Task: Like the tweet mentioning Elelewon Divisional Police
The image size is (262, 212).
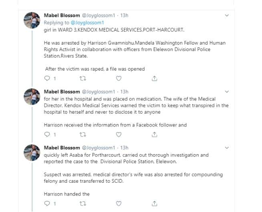Action: click(x=119, y=79)
